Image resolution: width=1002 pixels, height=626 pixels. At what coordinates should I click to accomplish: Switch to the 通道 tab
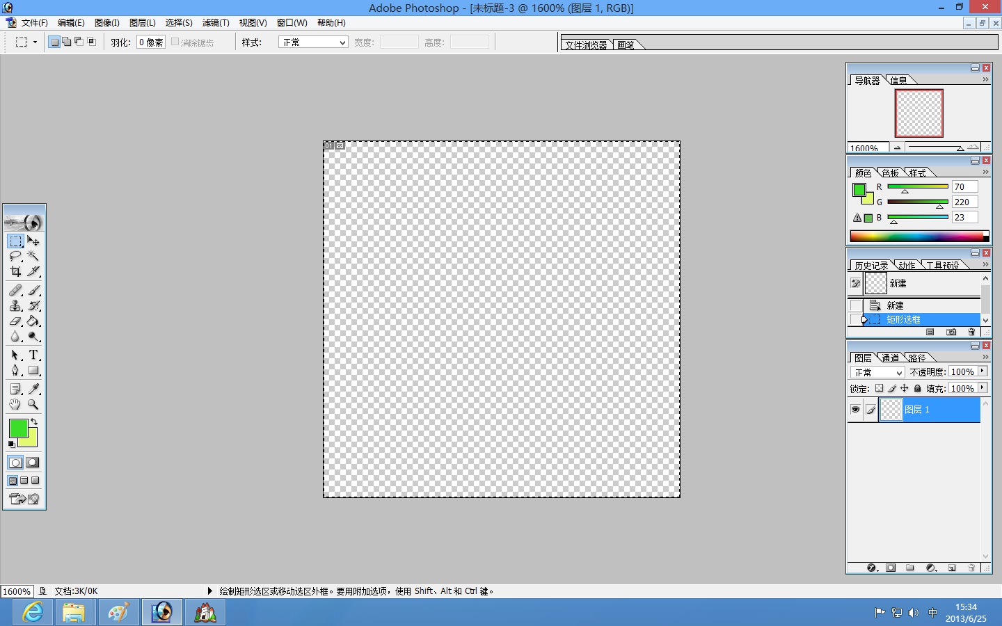(x=891, y=358)
